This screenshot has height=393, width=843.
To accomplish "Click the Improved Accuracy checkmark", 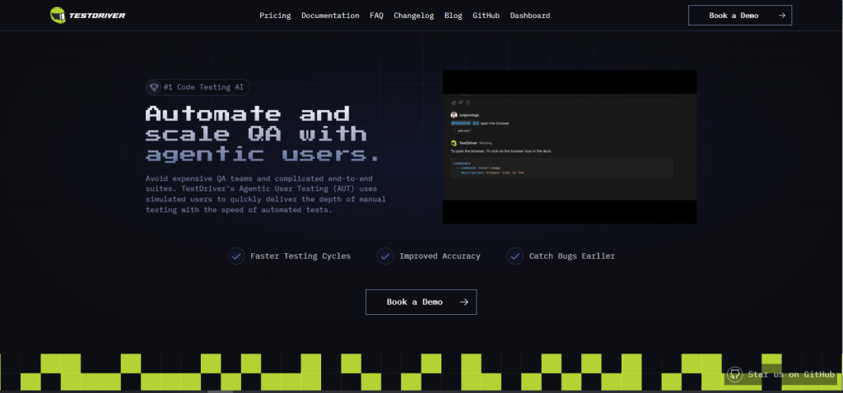I will point(385,256).
